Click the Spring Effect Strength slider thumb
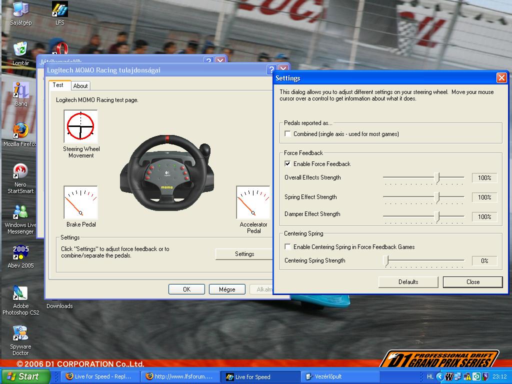This screenshot has width=512, height=384. pos(438,197)
